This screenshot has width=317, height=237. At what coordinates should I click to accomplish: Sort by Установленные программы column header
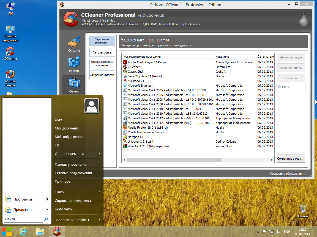[x=168, y=57]
